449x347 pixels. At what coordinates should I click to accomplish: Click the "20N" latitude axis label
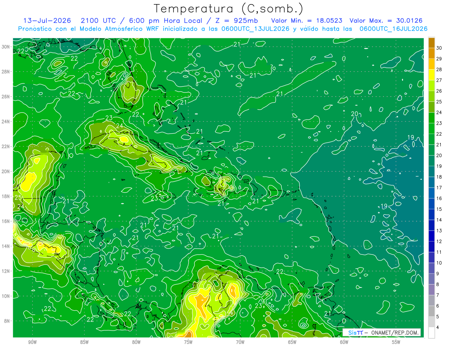[x=6, y=171]
